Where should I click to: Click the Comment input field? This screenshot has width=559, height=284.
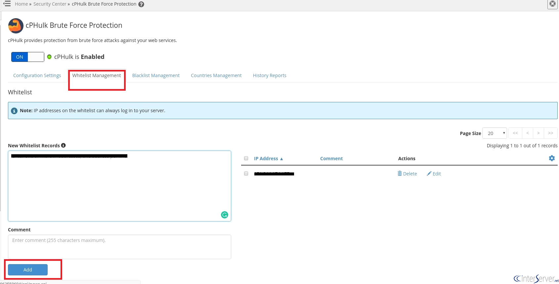coord(119,247)
